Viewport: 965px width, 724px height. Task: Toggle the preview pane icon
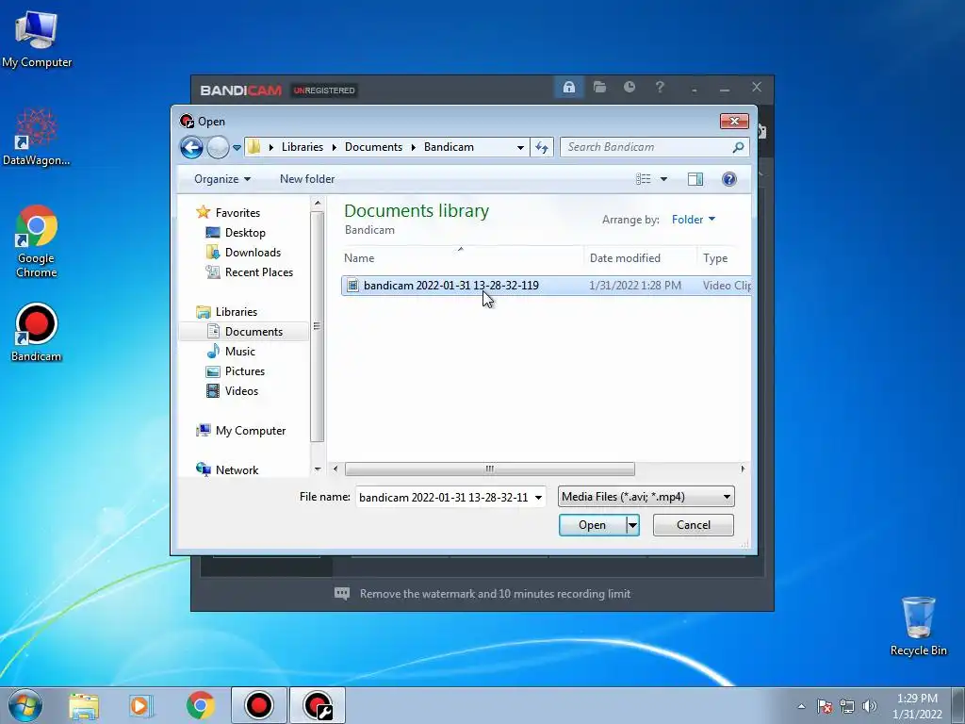(695, 179)
